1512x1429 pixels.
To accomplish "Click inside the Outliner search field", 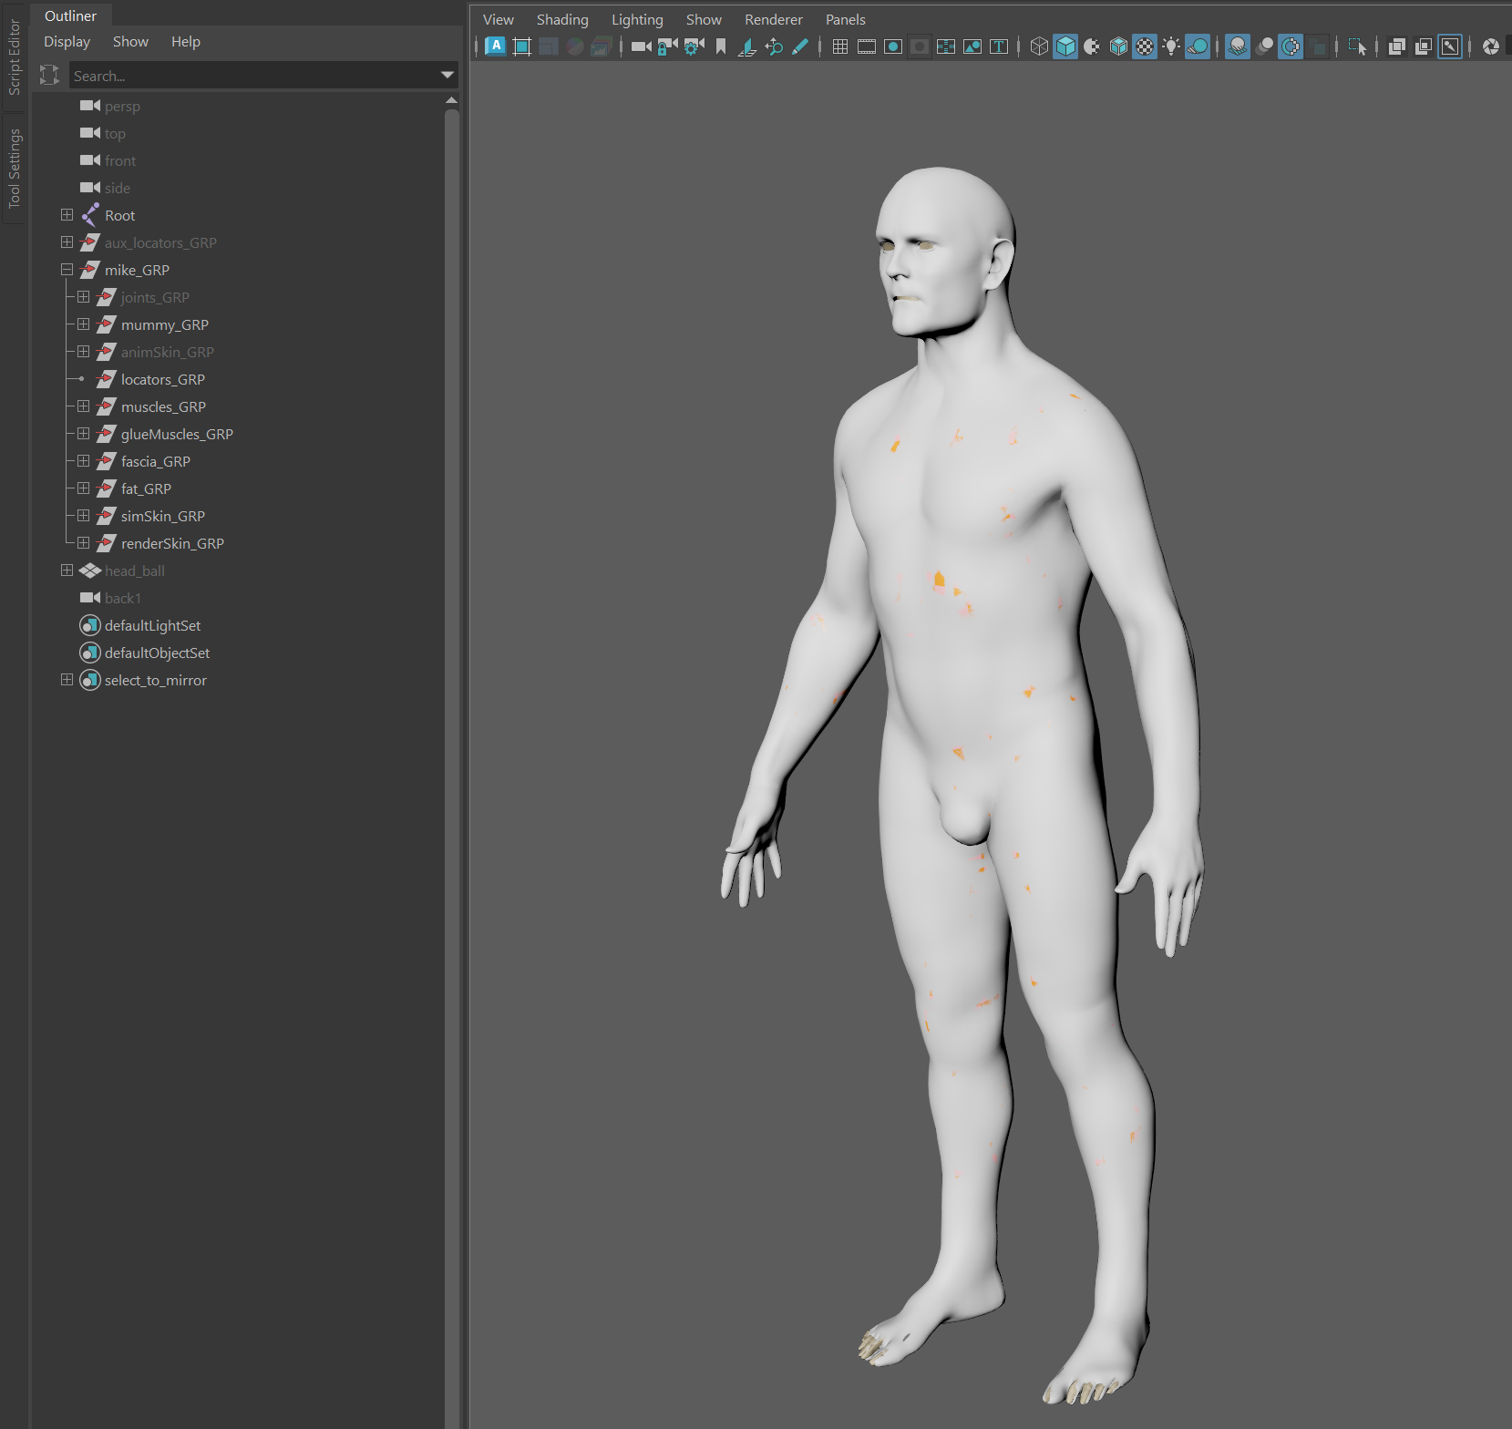I will 255,76.
